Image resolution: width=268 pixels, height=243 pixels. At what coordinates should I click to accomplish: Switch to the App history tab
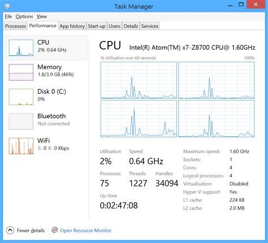[x=72, y=26]
